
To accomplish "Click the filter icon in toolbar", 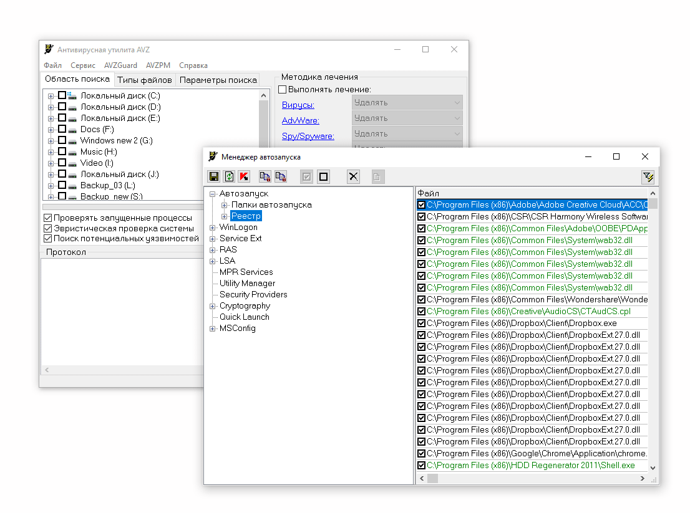I will (648, 177).
